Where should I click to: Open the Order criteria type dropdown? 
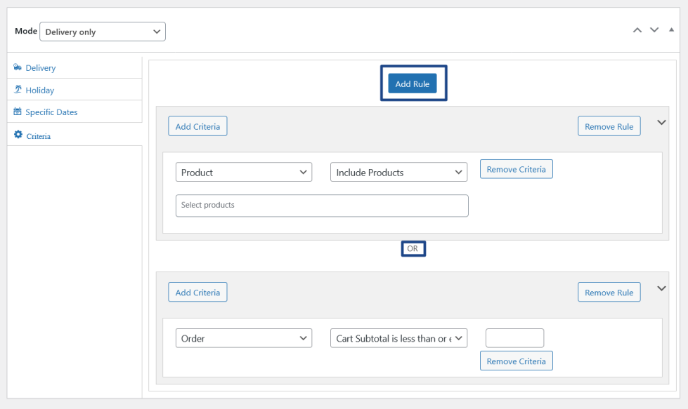click(x=244, y=338)
